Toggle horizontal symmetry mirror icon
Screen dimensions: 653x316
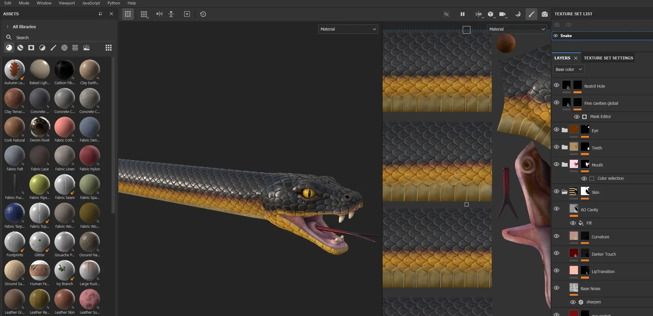tap(159, 14)
